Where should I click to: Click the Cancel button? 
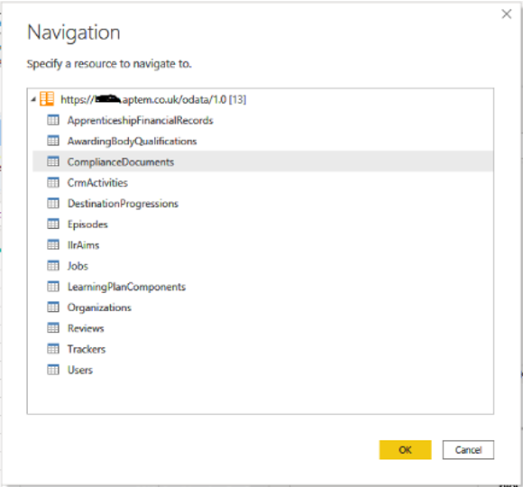coord(468,450)
